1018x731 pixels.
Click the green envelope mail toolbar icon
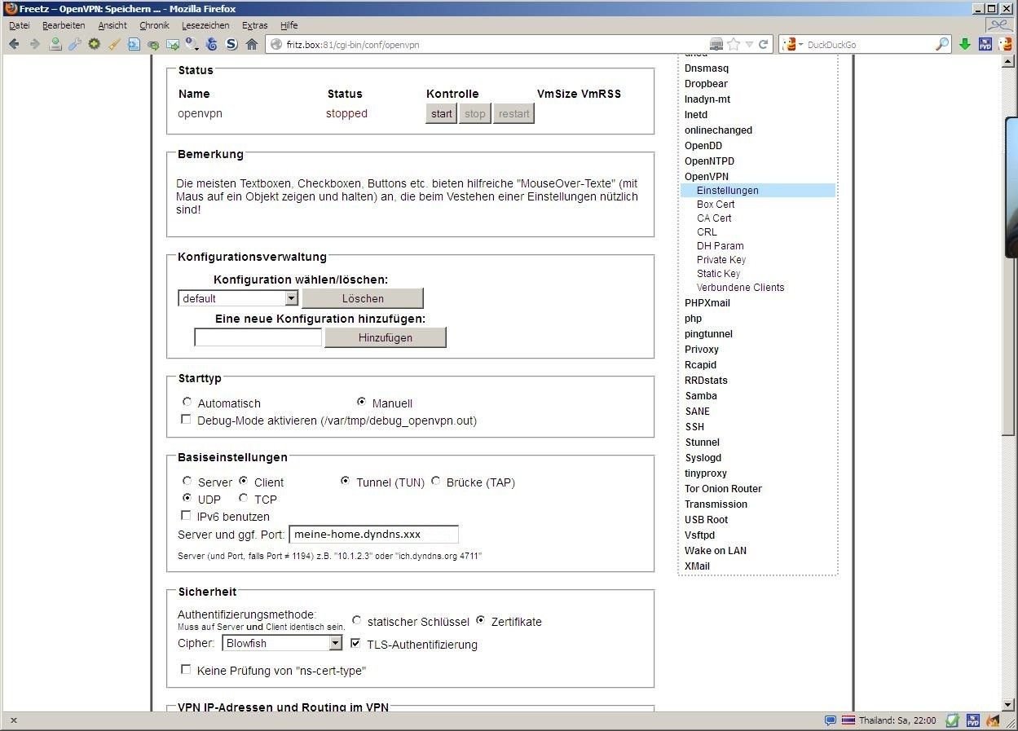(173, 44)
